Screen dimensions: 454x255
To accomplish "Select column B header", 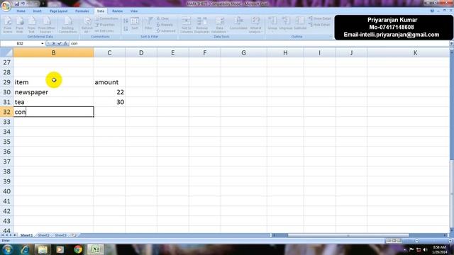I will coord(54,53).
